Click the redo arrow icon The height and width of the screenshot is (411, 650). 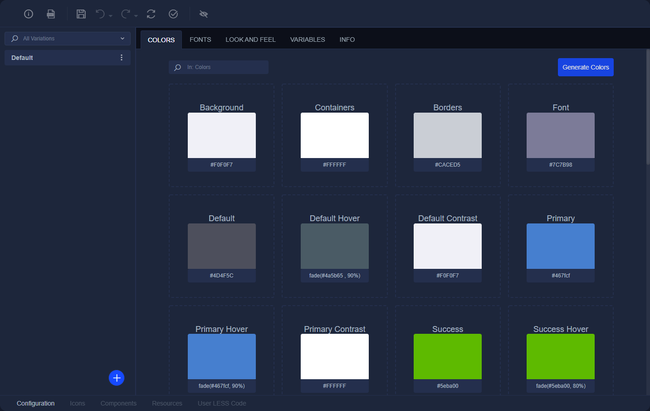(126, 14)
